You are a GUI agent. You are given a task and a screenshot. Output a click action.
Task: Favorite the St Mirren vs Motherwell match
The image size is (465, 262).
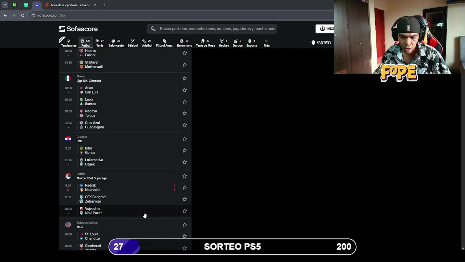coord(185,65)
